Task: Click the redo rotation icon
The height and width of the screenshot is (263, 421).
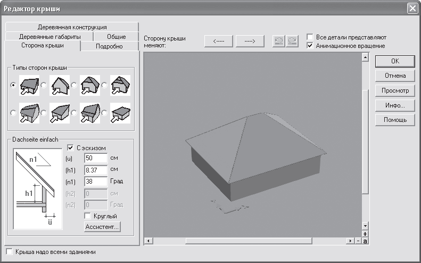Action: (291, 42)
